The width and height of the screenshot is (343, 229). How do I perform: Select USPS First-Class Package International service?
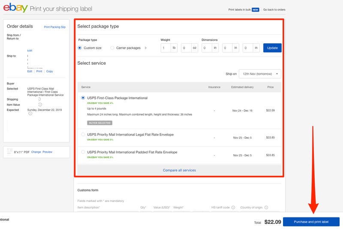click(83, 98)
